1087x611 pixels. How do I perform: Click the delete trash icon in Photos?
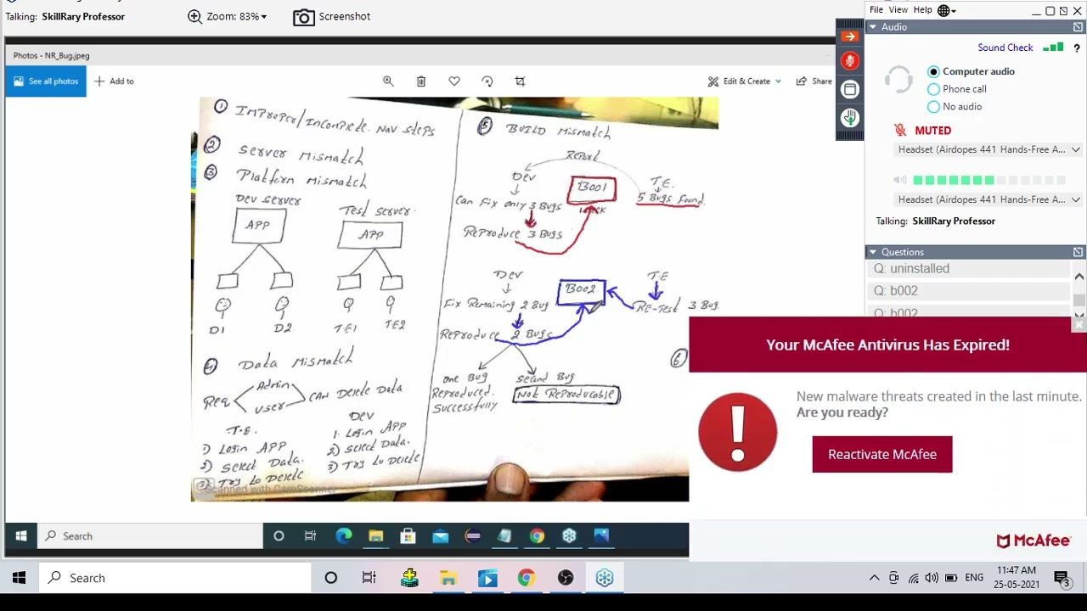point(421,81)
